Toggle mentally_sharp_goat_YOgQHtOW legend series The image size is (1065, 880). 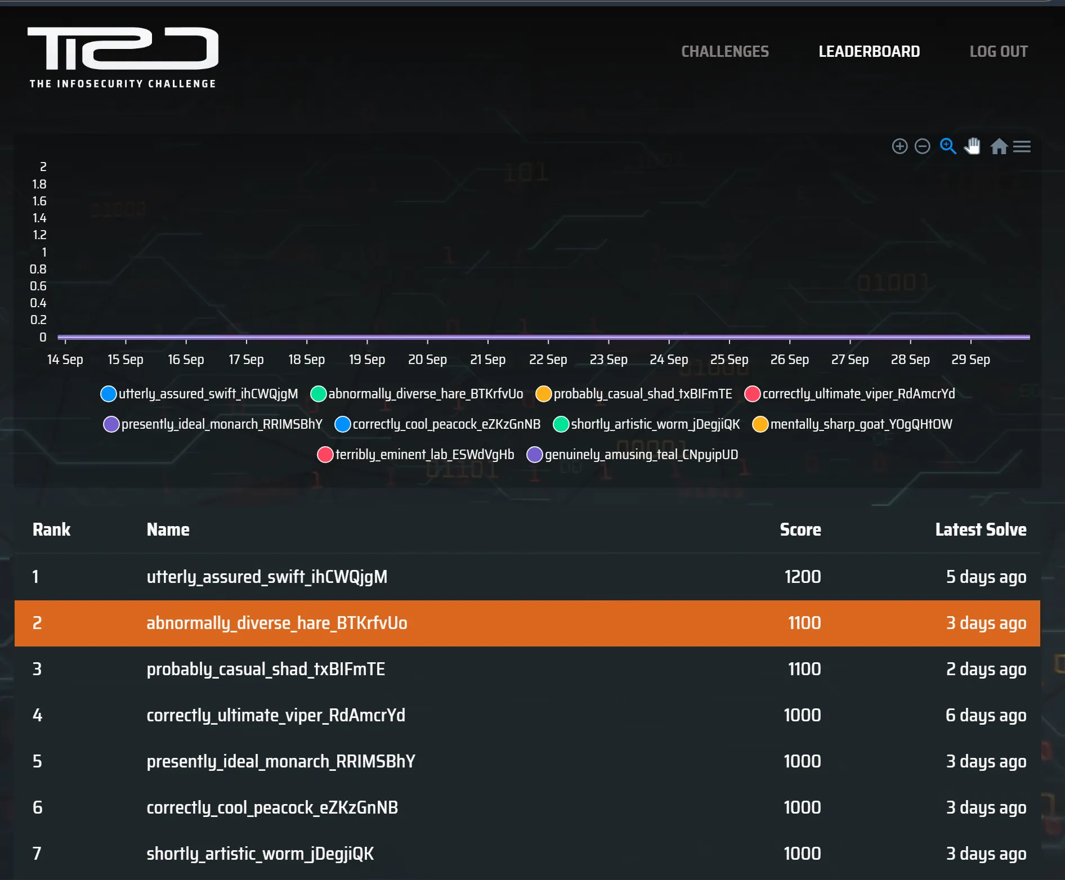852,424
